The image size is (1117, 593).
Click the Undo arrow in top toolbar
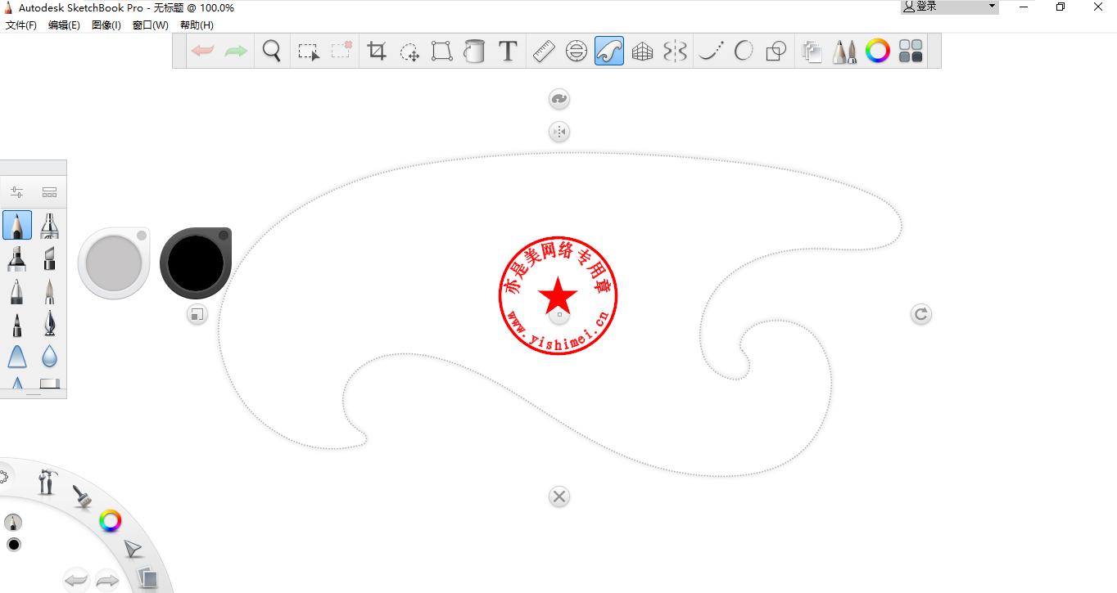203,51
